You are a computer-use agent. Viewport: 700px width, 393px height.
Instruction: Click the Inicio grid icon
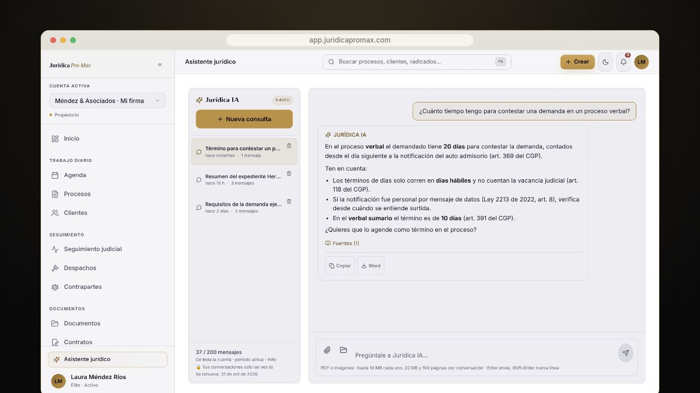pos(55,139)
